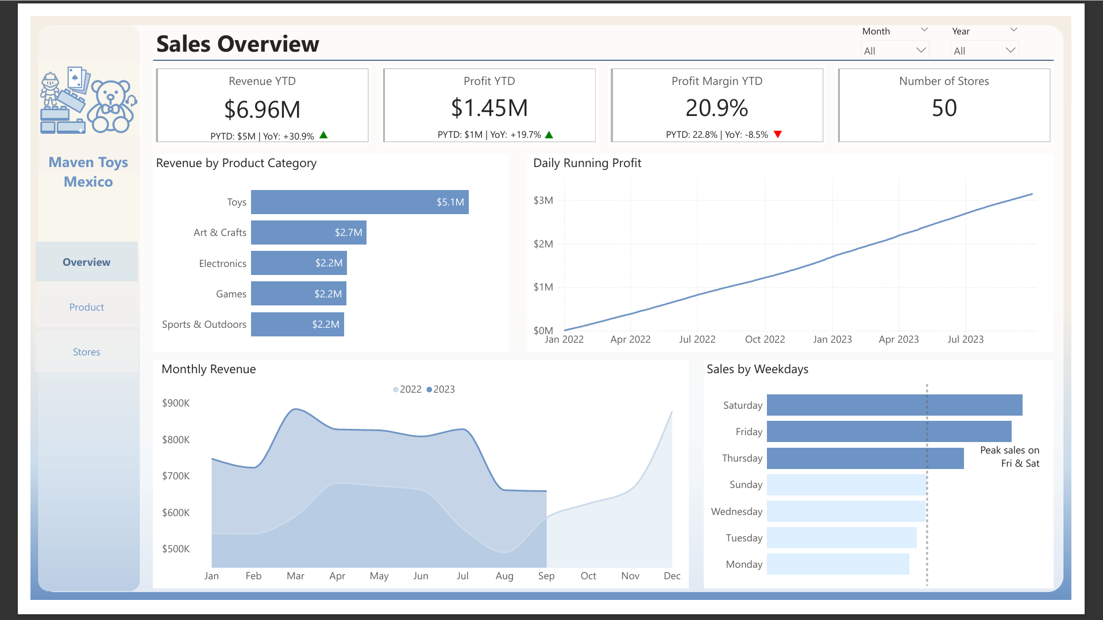
Task: Select the Saturday bar in Sales by Weekdays
Action: [x=894, y=405]
